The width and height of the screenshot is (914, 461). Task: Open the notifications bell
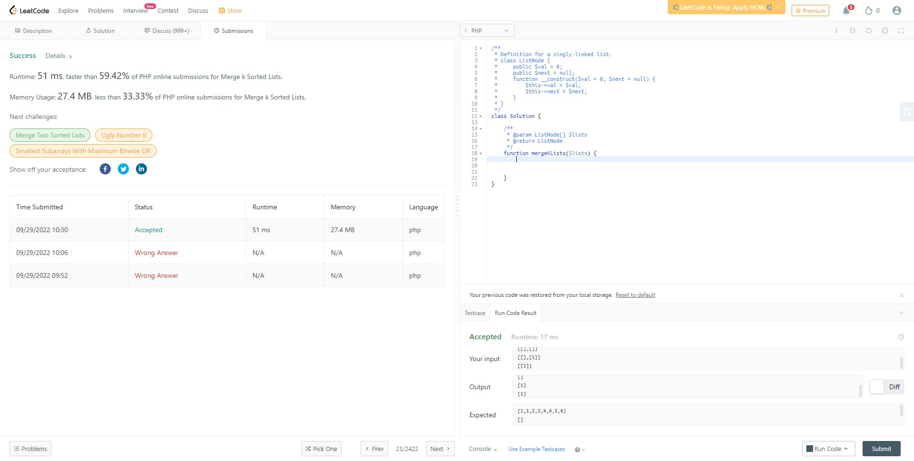tap(846, 10)
